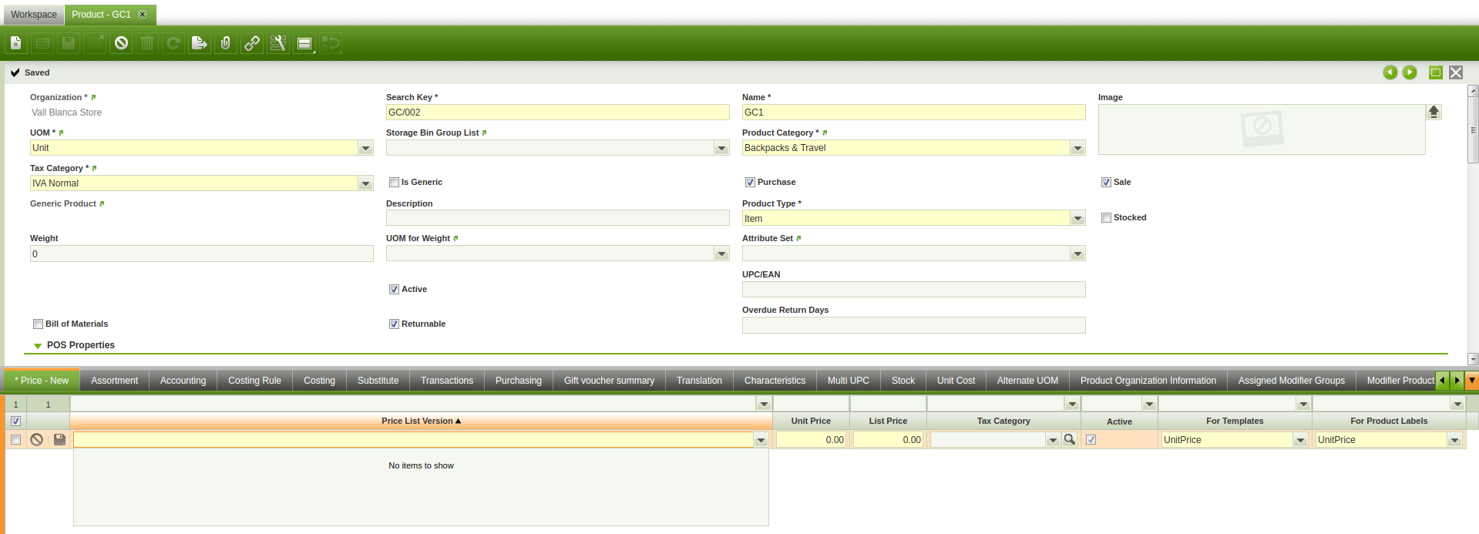Open the Tax Category search magnifier
Viewport: 1479px width, 534px height.
click(1069, 439)
